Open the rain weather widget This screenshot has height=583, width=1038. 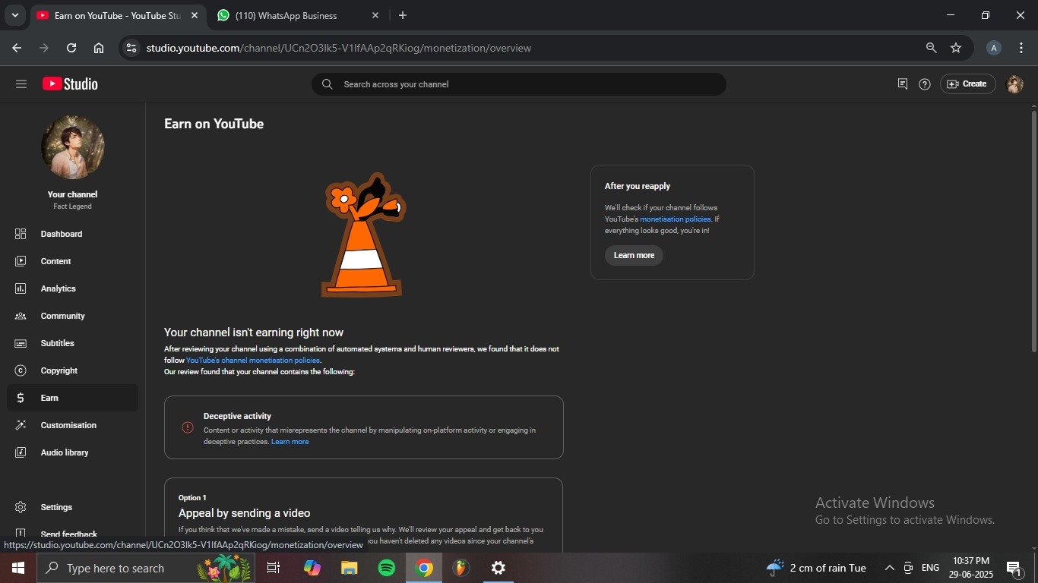click(x=817, y=568)
